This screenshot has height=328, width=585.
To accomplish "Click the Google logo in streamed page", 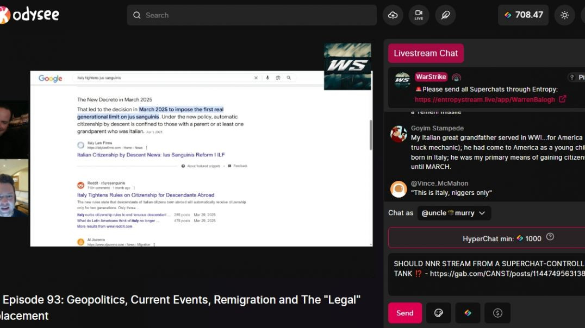I will (x=51, y=78).
